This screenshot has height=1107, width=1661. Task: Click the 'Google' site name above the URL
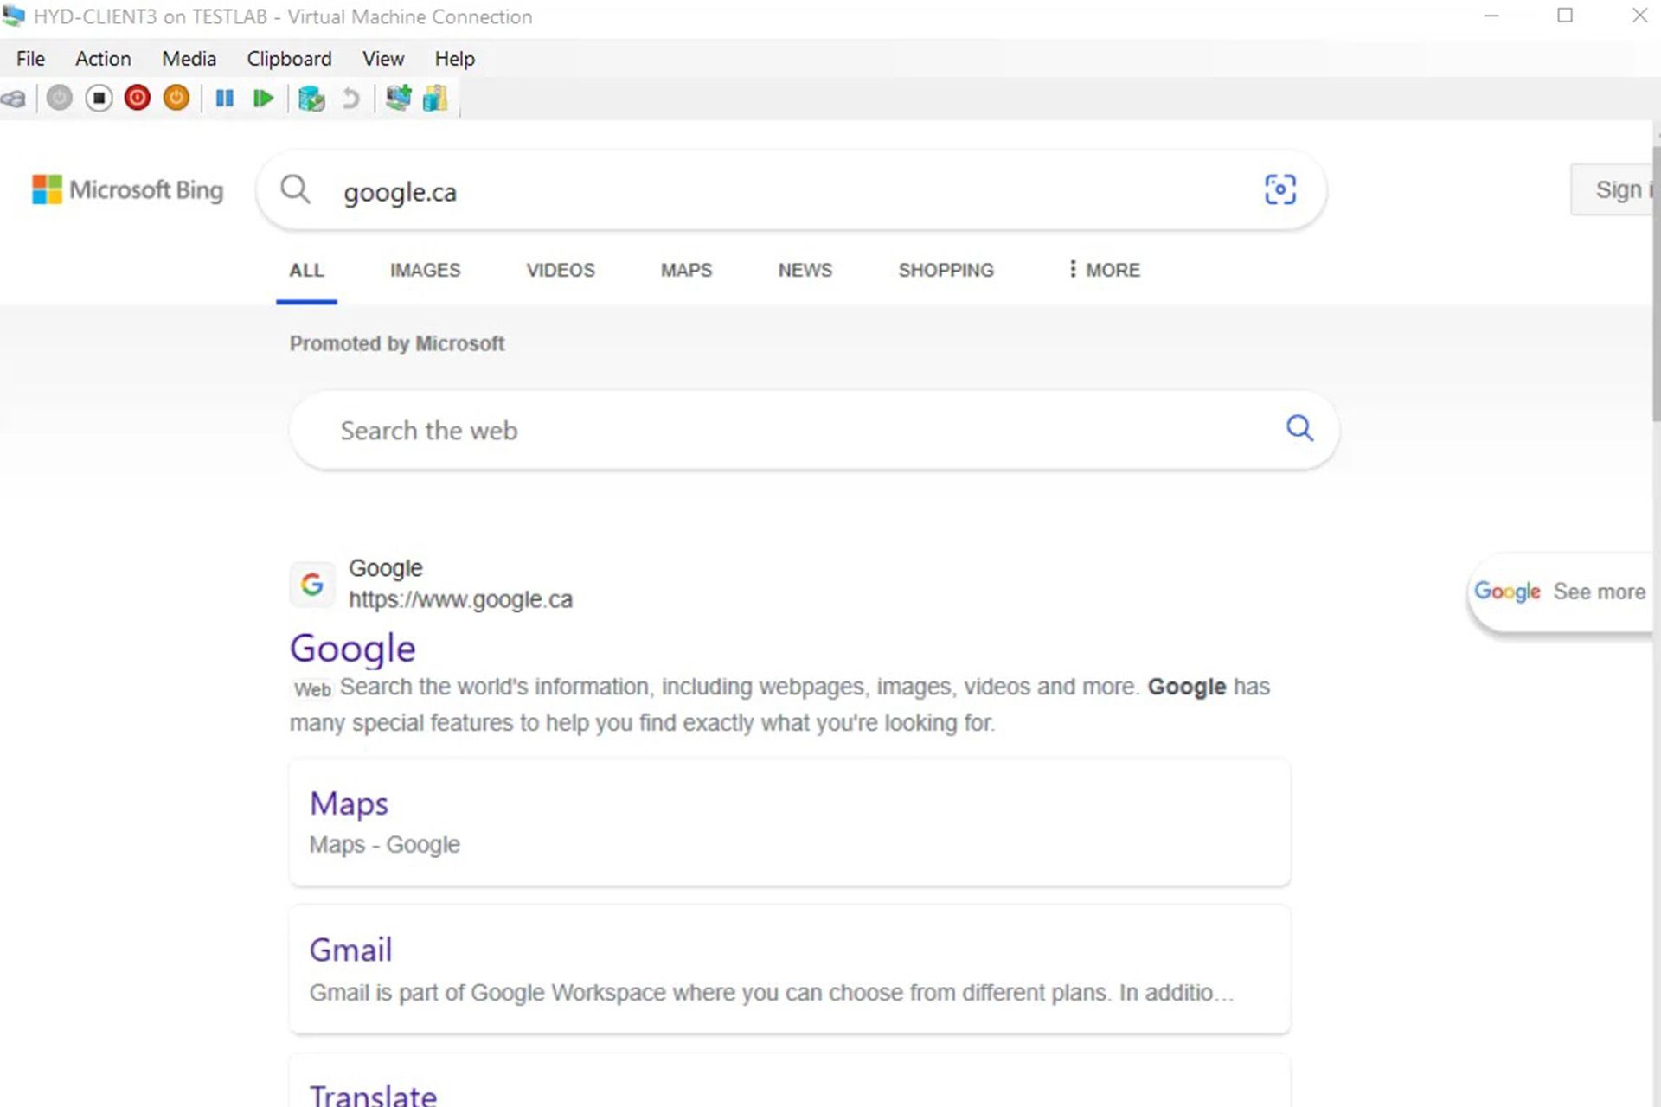385,568
